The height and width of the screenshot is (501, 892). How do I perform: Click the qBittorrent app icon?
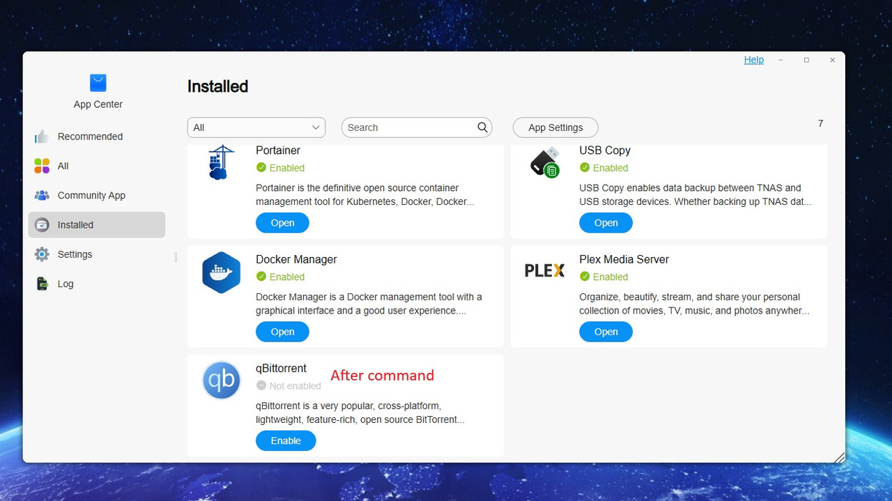222,380
